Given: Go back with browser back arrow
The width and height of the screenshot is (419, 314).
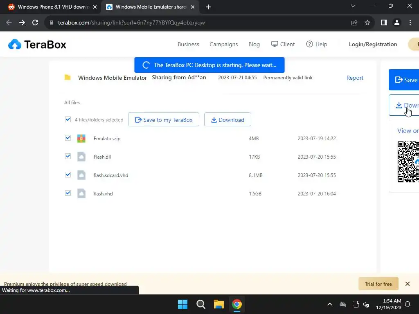Looking at the screenshot, I should 9,23.
